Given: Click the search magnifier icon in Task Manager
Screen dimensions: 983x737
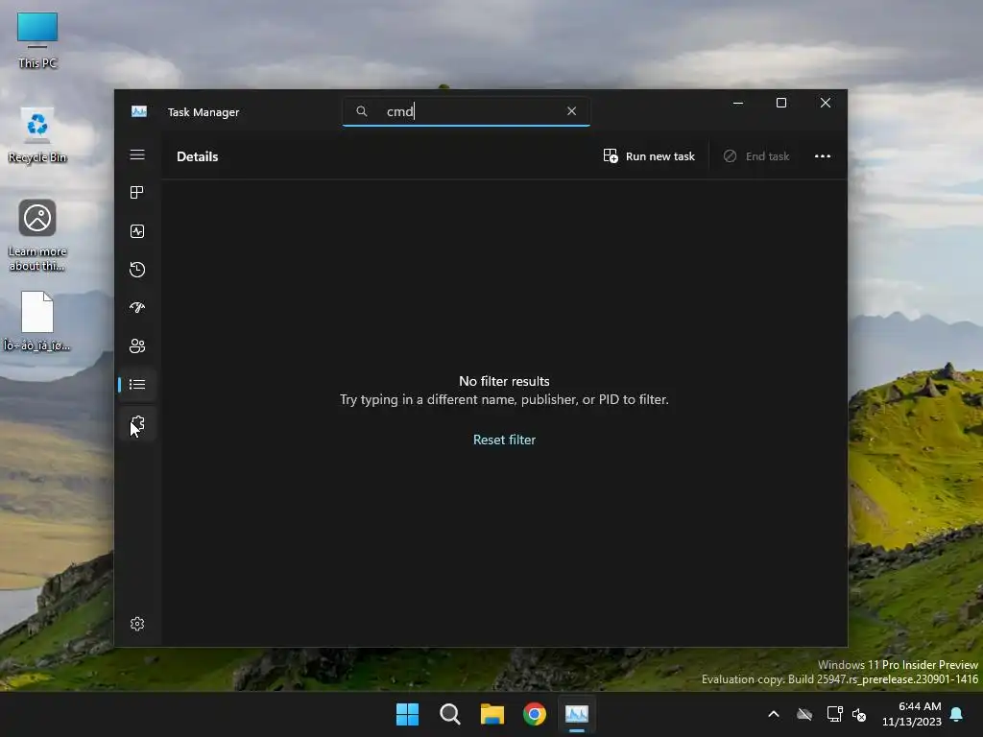Looking at the screenshot, I should pos(362,111).
